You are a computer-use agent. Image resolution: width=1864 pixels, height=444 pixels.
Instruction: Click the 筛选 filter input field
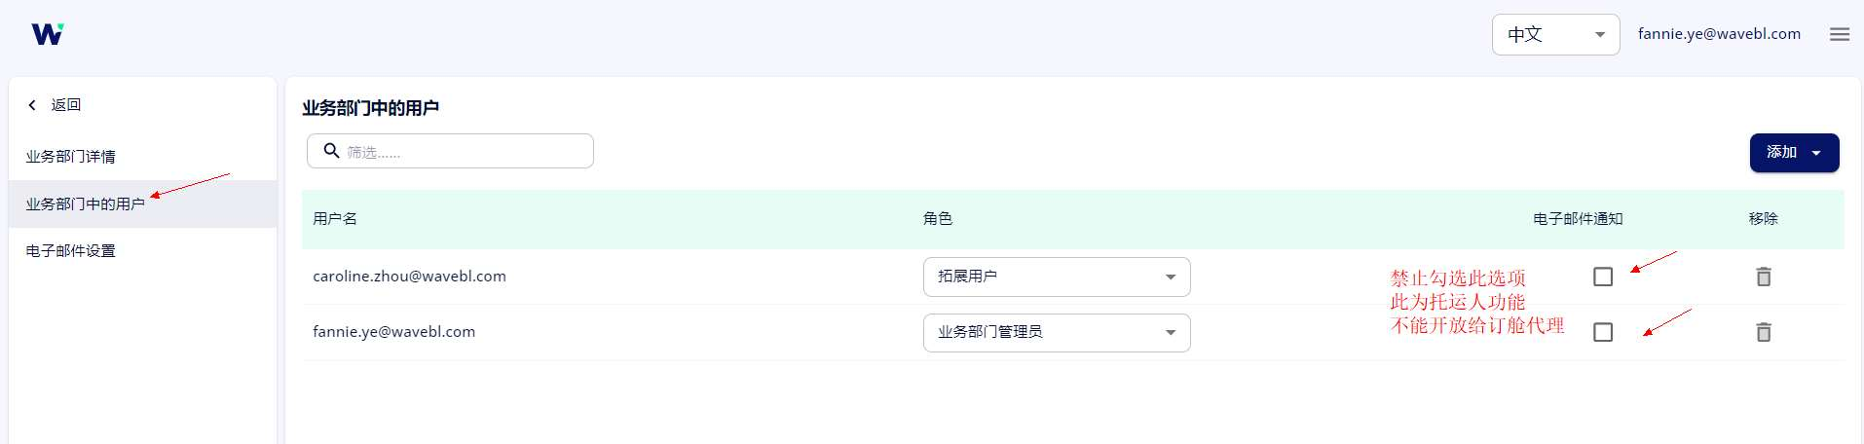pyautogui.click(x=450, y=151)
